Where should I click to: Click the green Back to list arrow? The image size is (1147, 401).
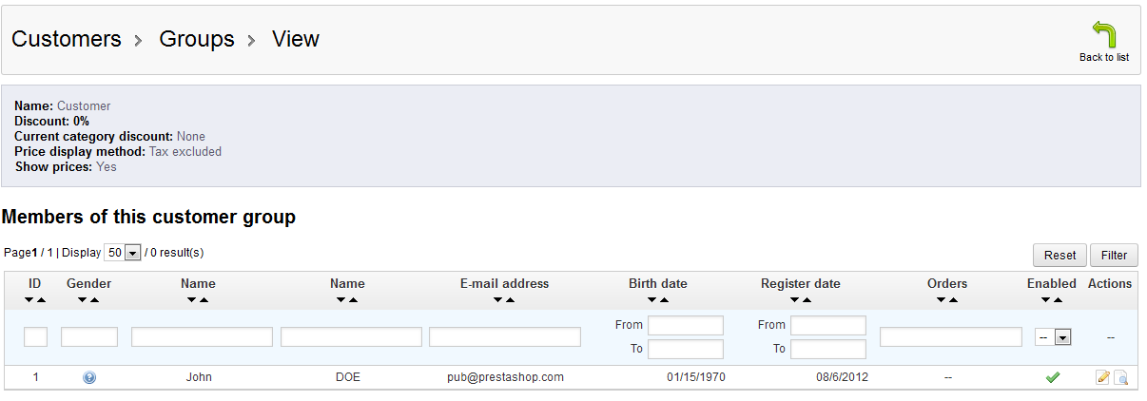tap(1103, 36)
